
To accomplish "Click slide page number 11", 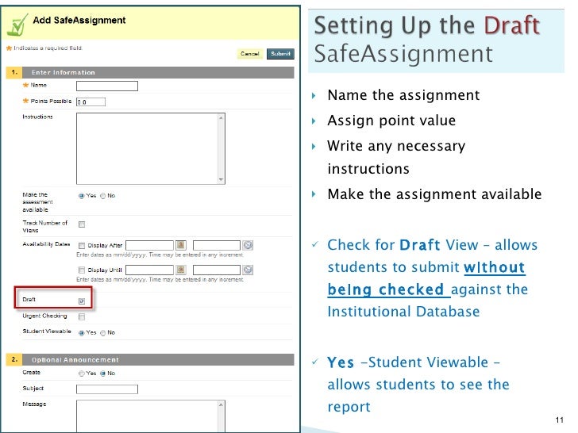I will [x=559, y=420].
